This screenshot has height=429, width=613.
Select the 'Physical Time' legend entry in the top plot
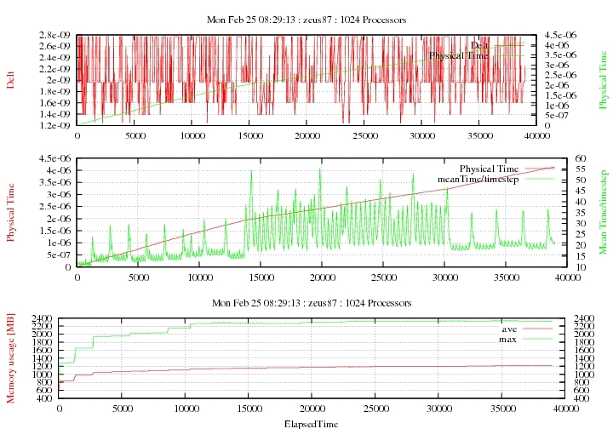tap(459, 55)
